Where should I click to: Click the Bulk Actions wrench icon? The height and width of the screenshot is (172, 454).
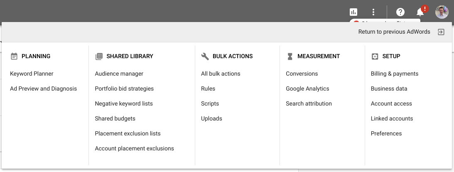(205, 56)
